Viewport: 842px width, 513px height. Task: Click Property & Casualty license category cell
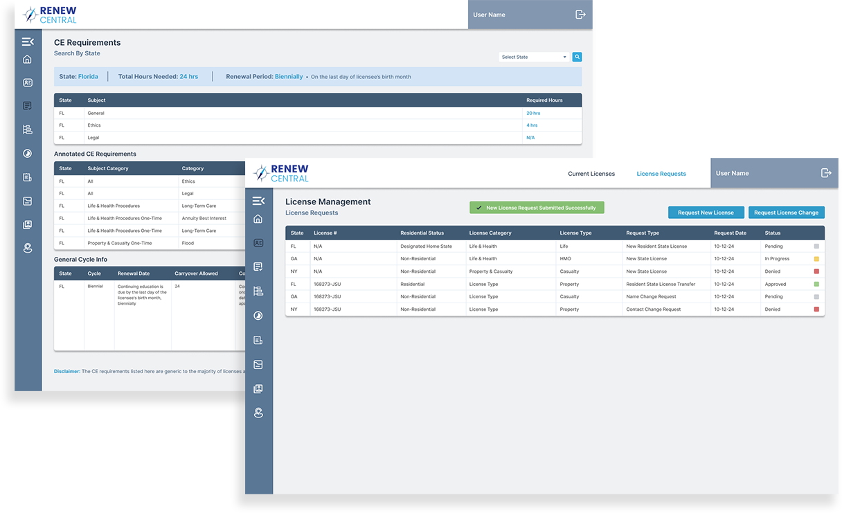coord(491,271)
